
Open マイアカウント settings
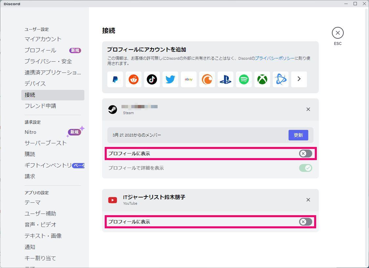pyautogui.click(x=53, y=39)
